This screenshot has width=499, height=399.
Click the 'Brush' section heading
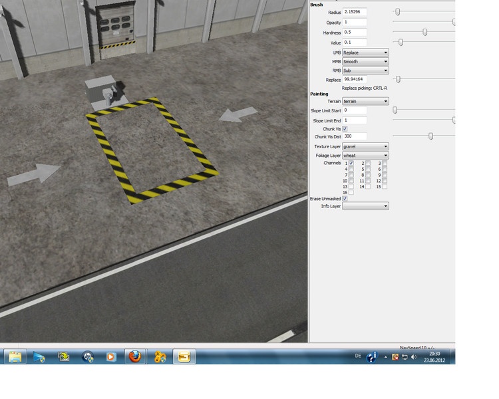point(316,5)
